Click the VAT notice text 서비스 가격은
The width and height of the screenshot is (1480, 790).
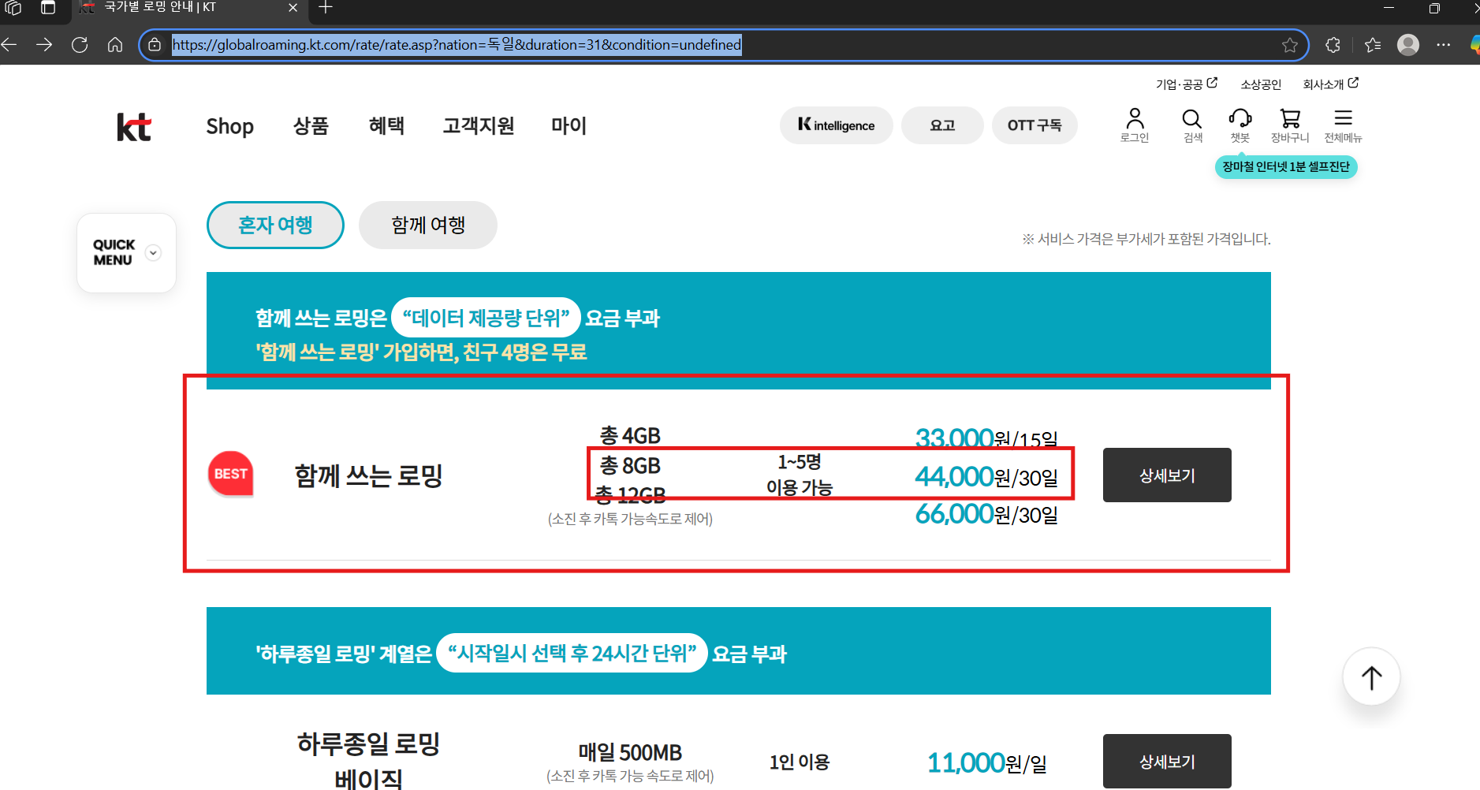1146,239
